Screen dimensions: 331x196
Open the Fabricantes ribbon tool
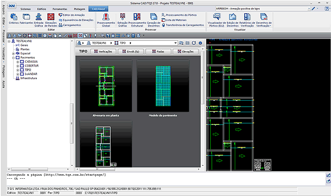pos(26,18)
